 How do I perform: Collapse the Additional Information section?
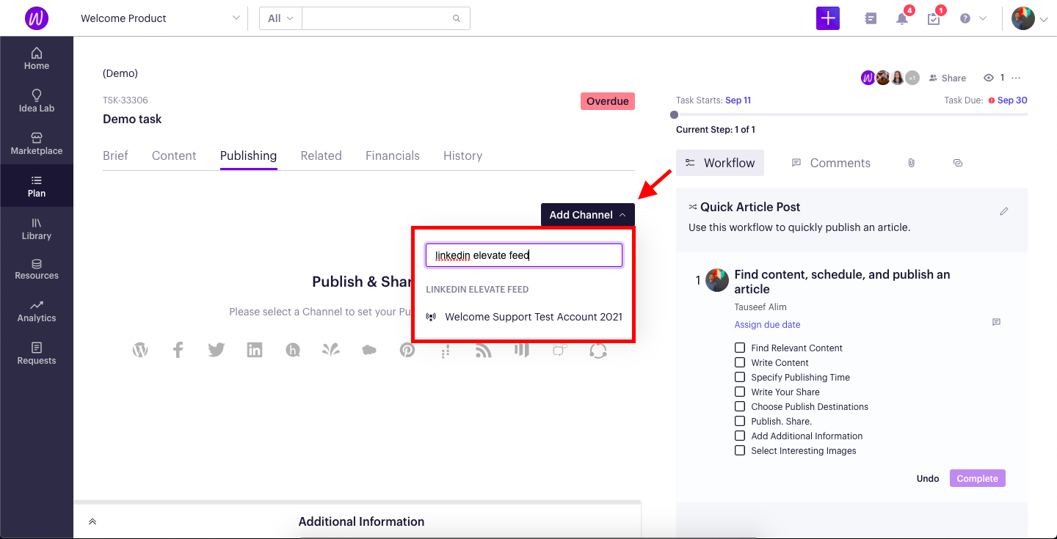tap(92, 521)
